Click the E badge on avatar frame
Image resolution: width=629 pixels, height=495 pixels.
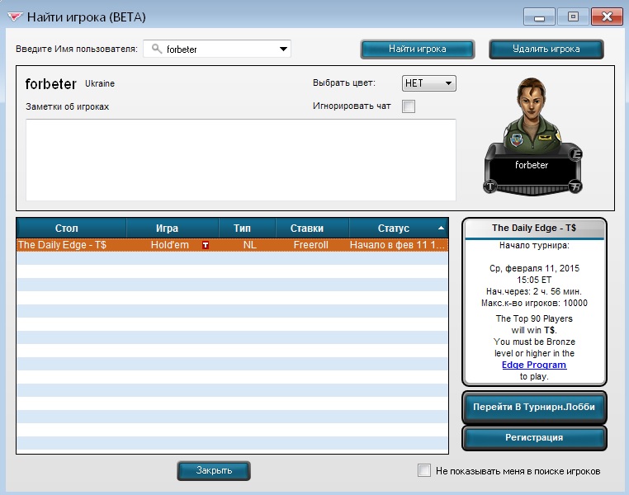coord(576,154)
